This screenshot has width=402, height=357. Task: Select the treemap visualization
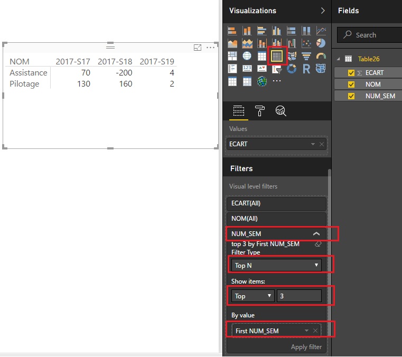click(x=232, y=56)
